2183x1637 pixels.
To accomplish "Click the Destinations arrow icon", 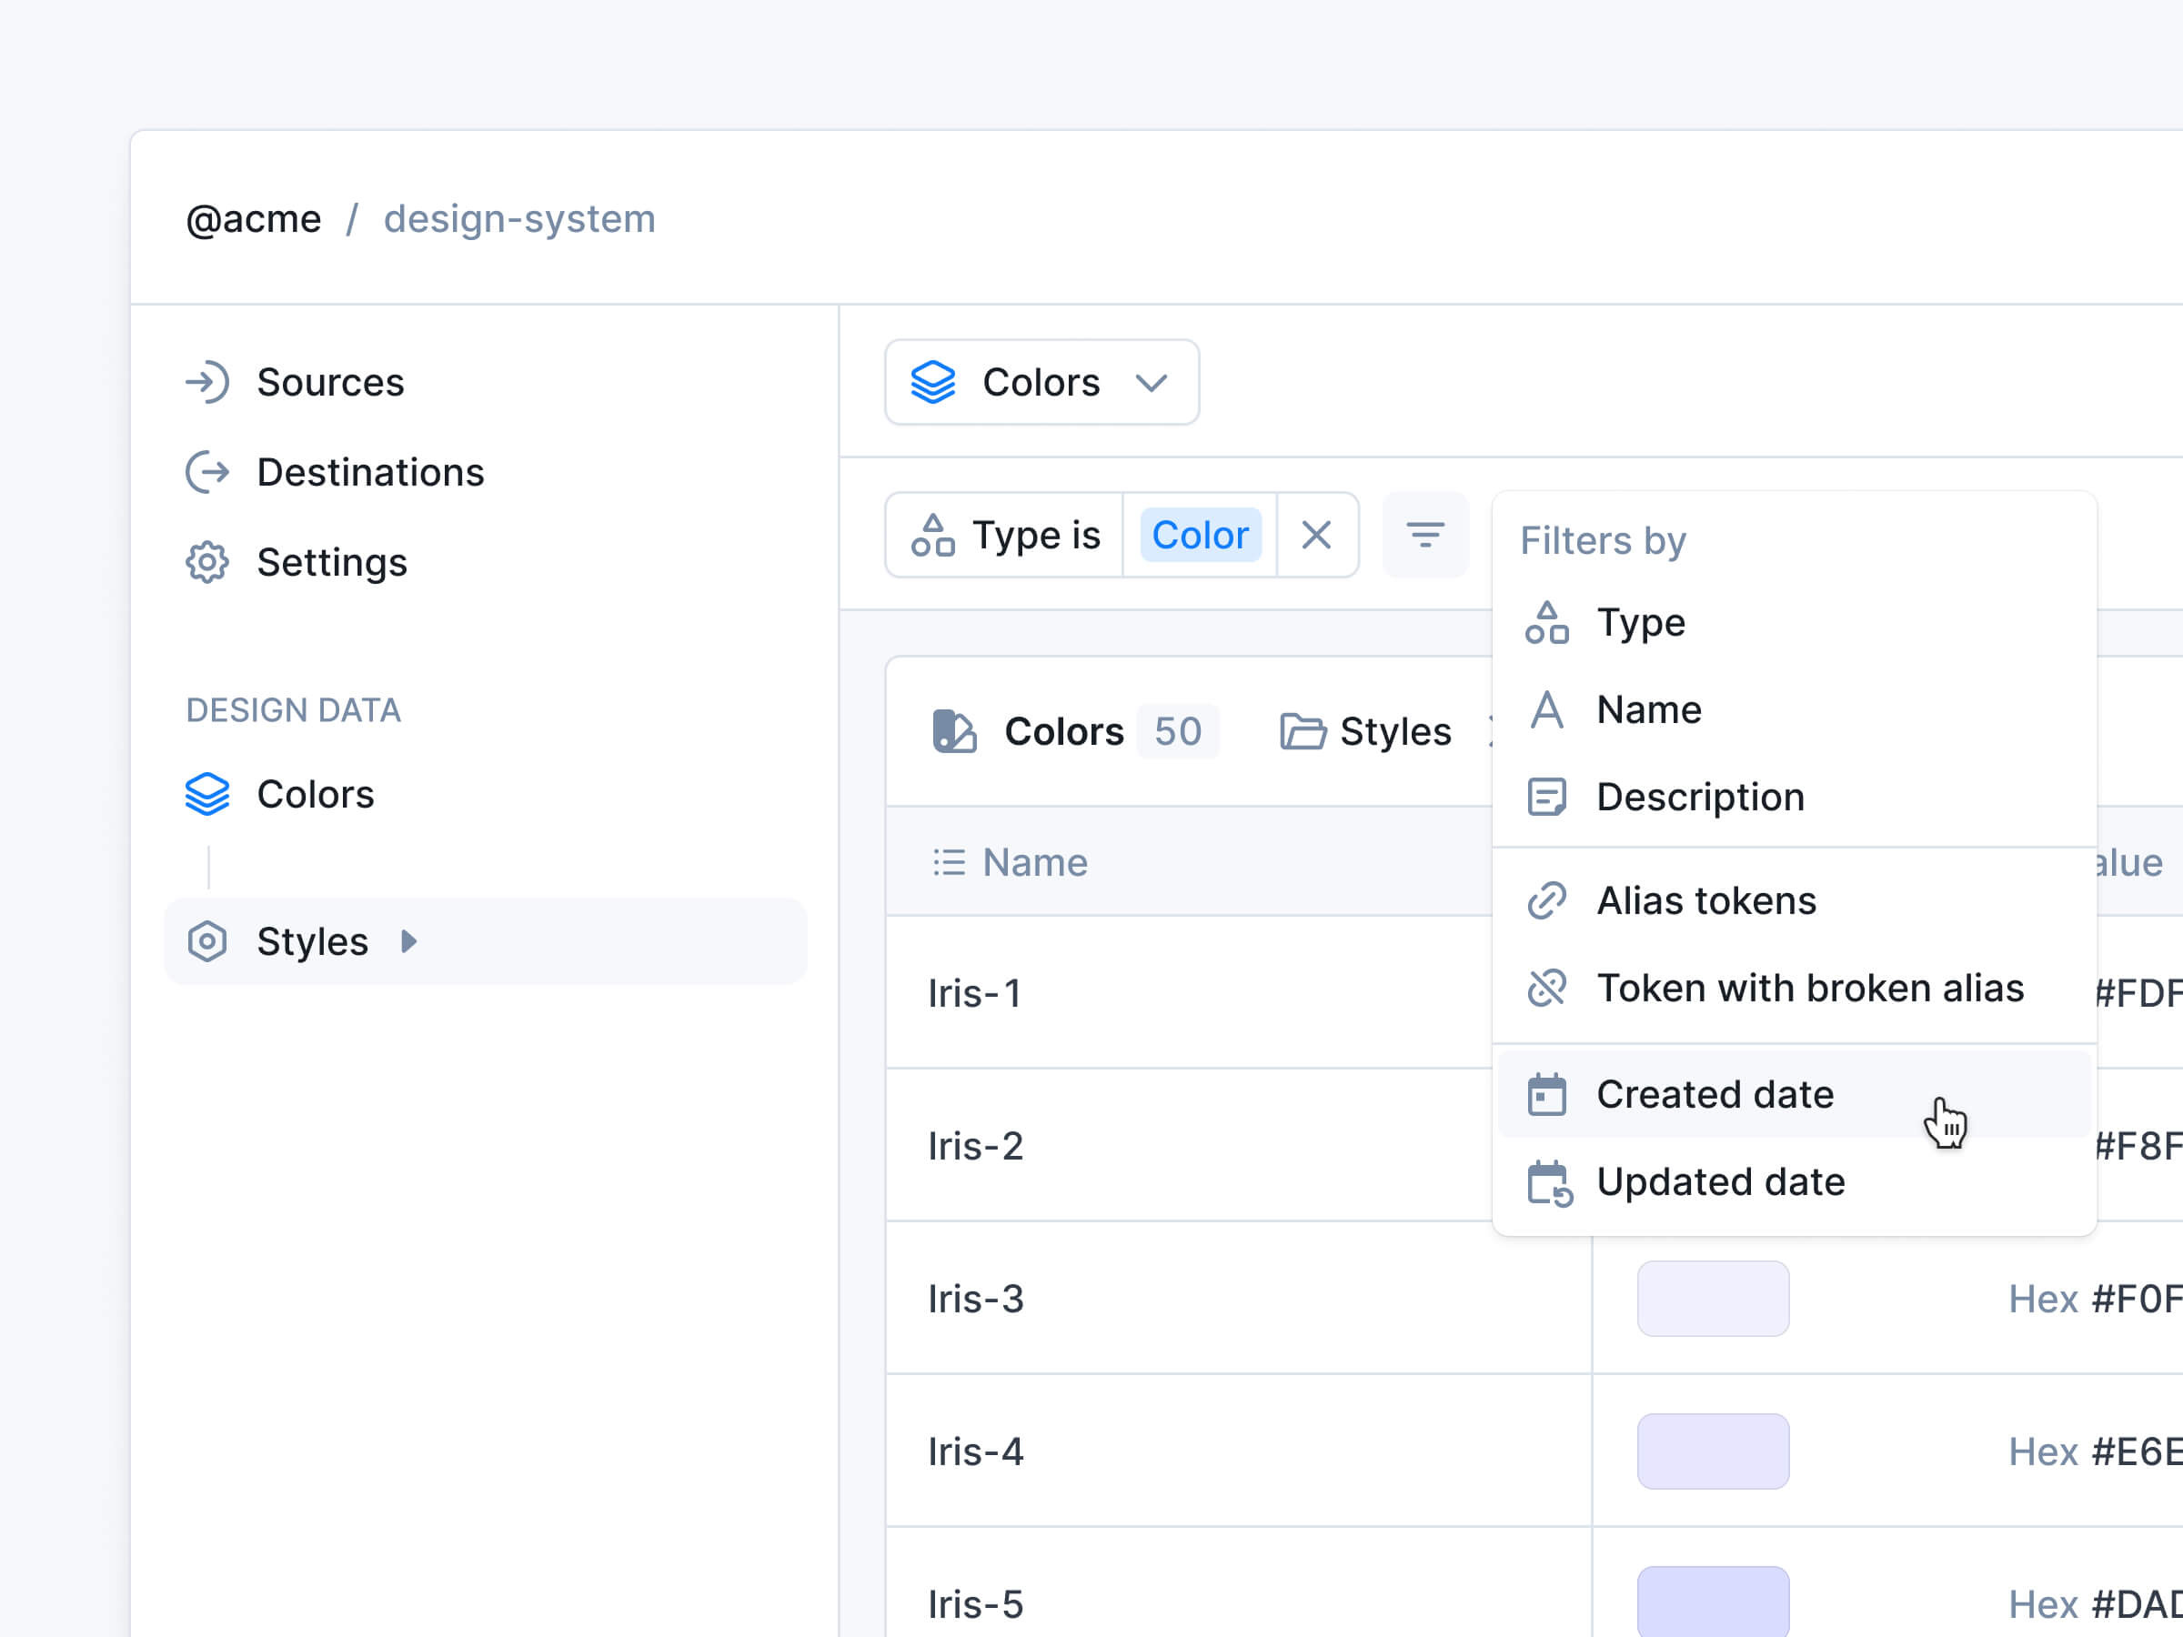I will click(208, 473).
